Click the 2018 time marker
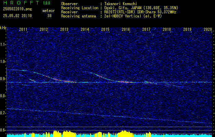Screen dimensions: 215x137 click(167, 29)
